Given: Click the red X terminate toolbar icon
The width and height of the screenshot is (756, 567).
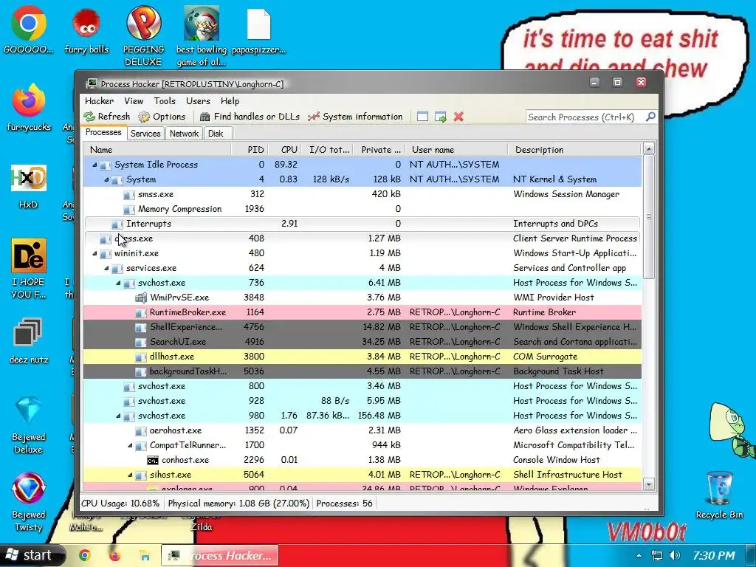Looking at the screenshot, I should tap(458, 117).
